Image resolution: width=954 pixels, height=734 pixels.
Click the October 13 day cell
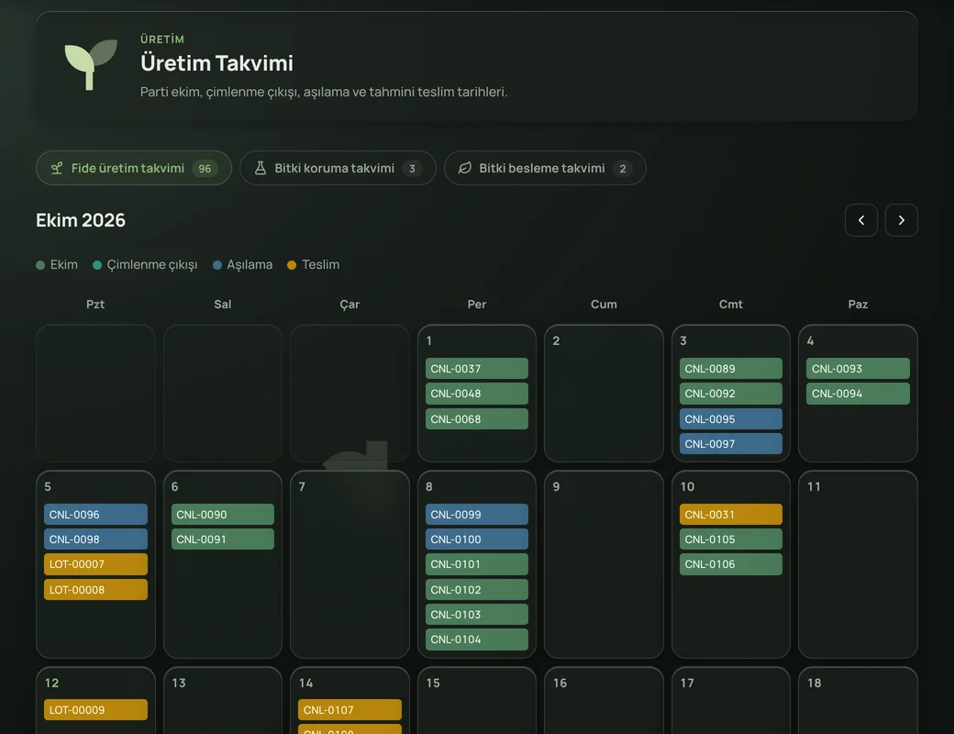(x=223, y=701)
